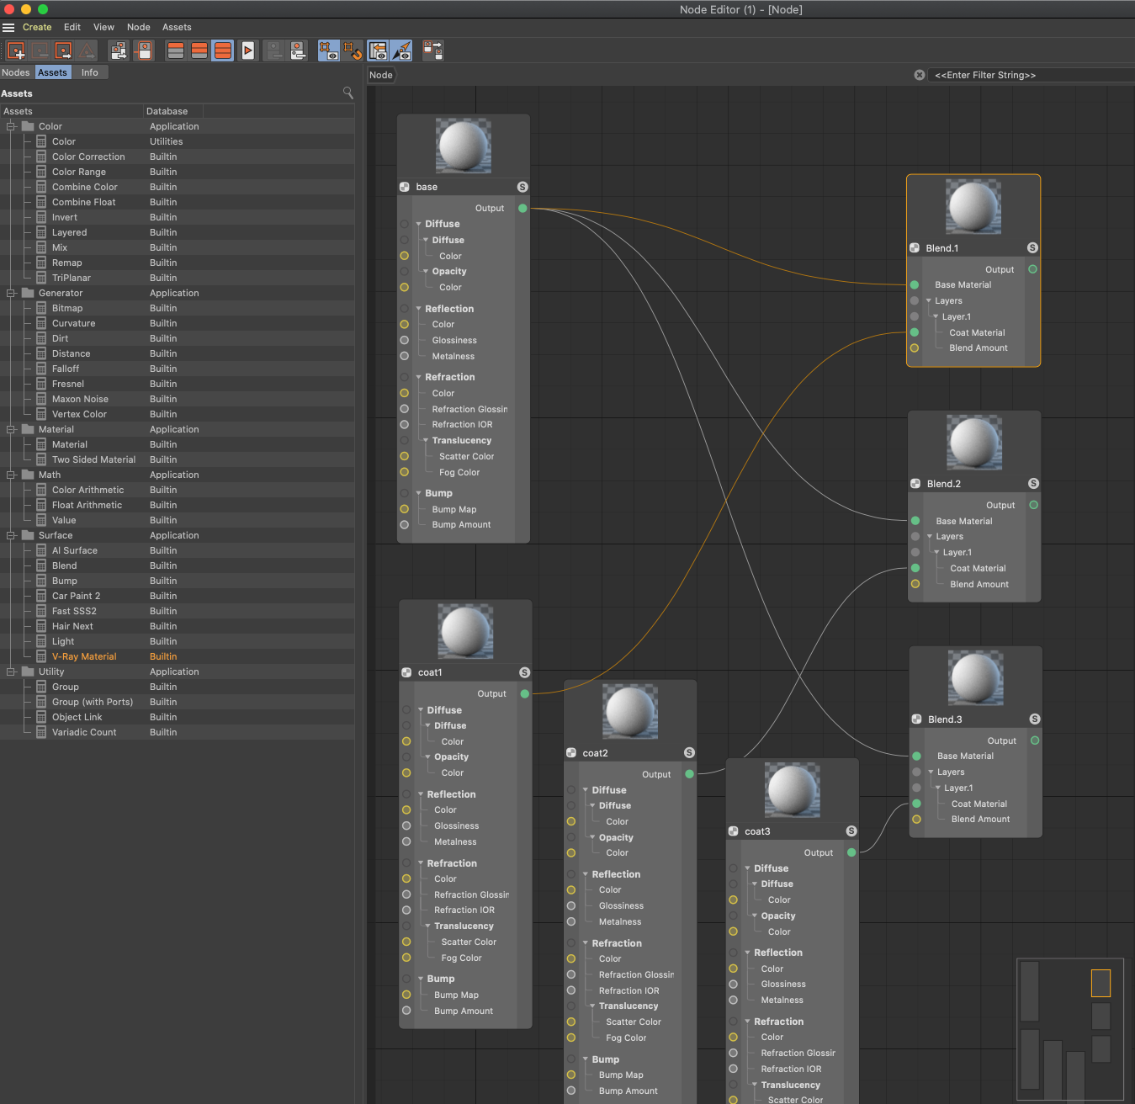Image resolution: width=1135 pixels, height=1104 pixels.
Task: Switch to the Info tab
Action: (90, 72)
